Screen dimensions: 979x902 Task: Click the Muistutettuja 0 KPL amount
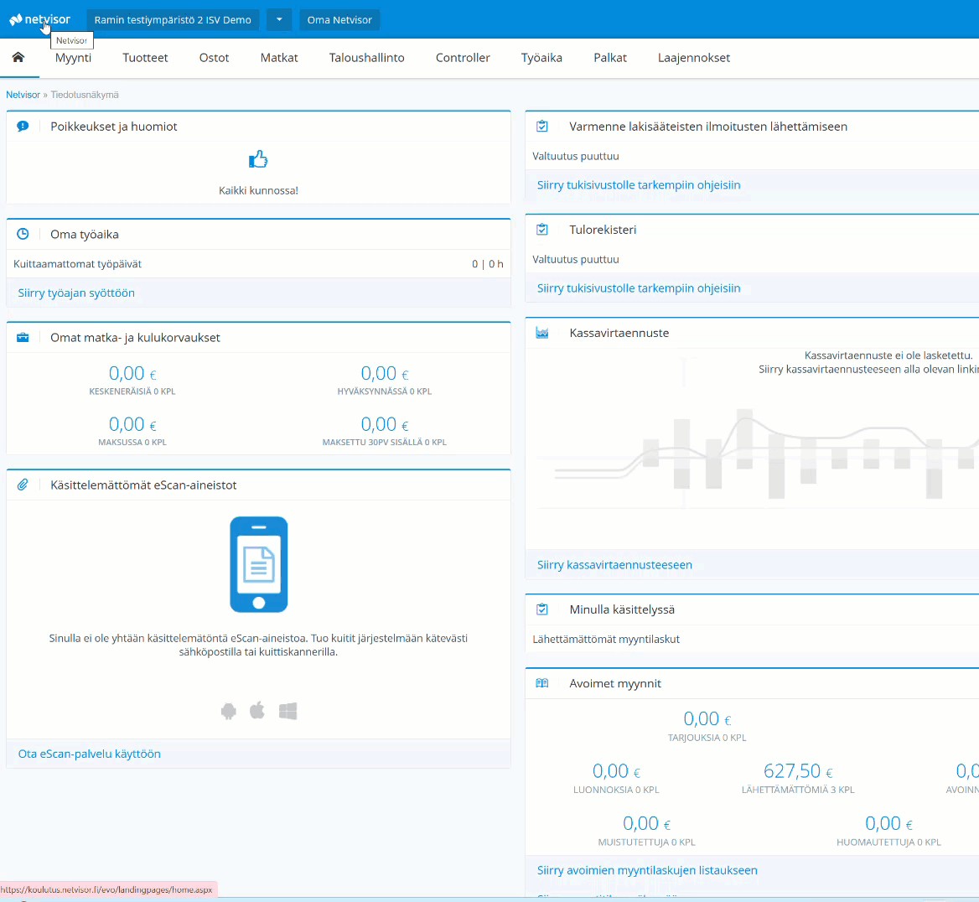(646, 824)
